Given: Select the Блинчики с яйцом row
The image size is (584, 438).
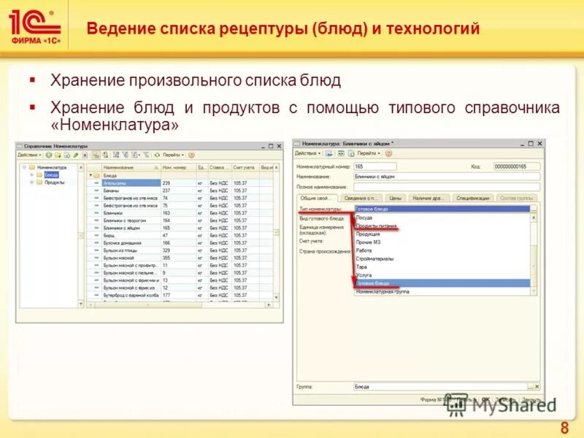Looking at the screenshot, I should pos(180,228).
